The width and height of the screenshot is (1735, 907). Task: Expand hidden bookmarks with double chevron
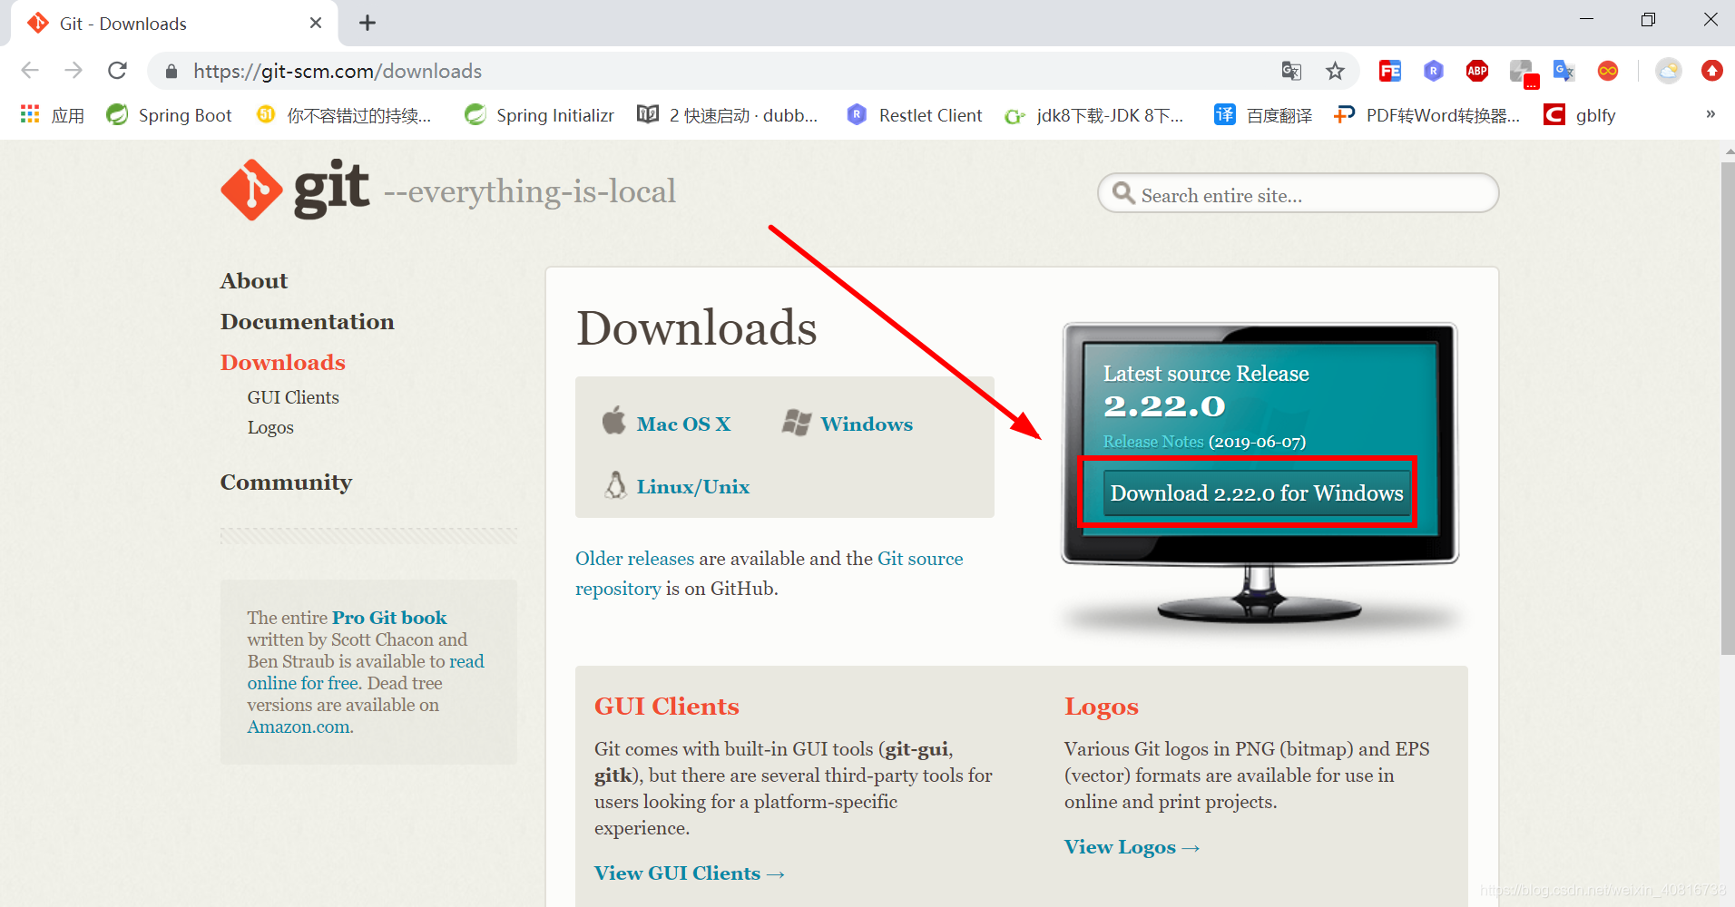(x=1710, y=114)
